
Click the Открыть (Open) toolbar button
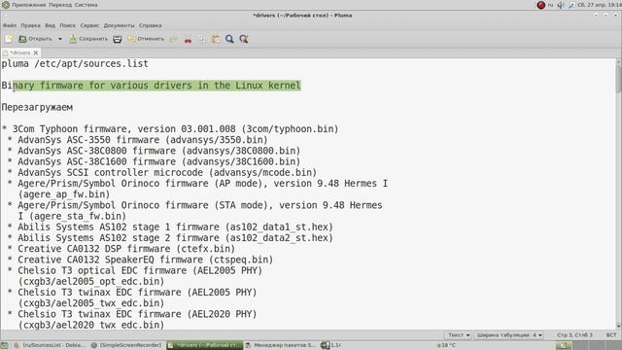(x=35, y=39)
